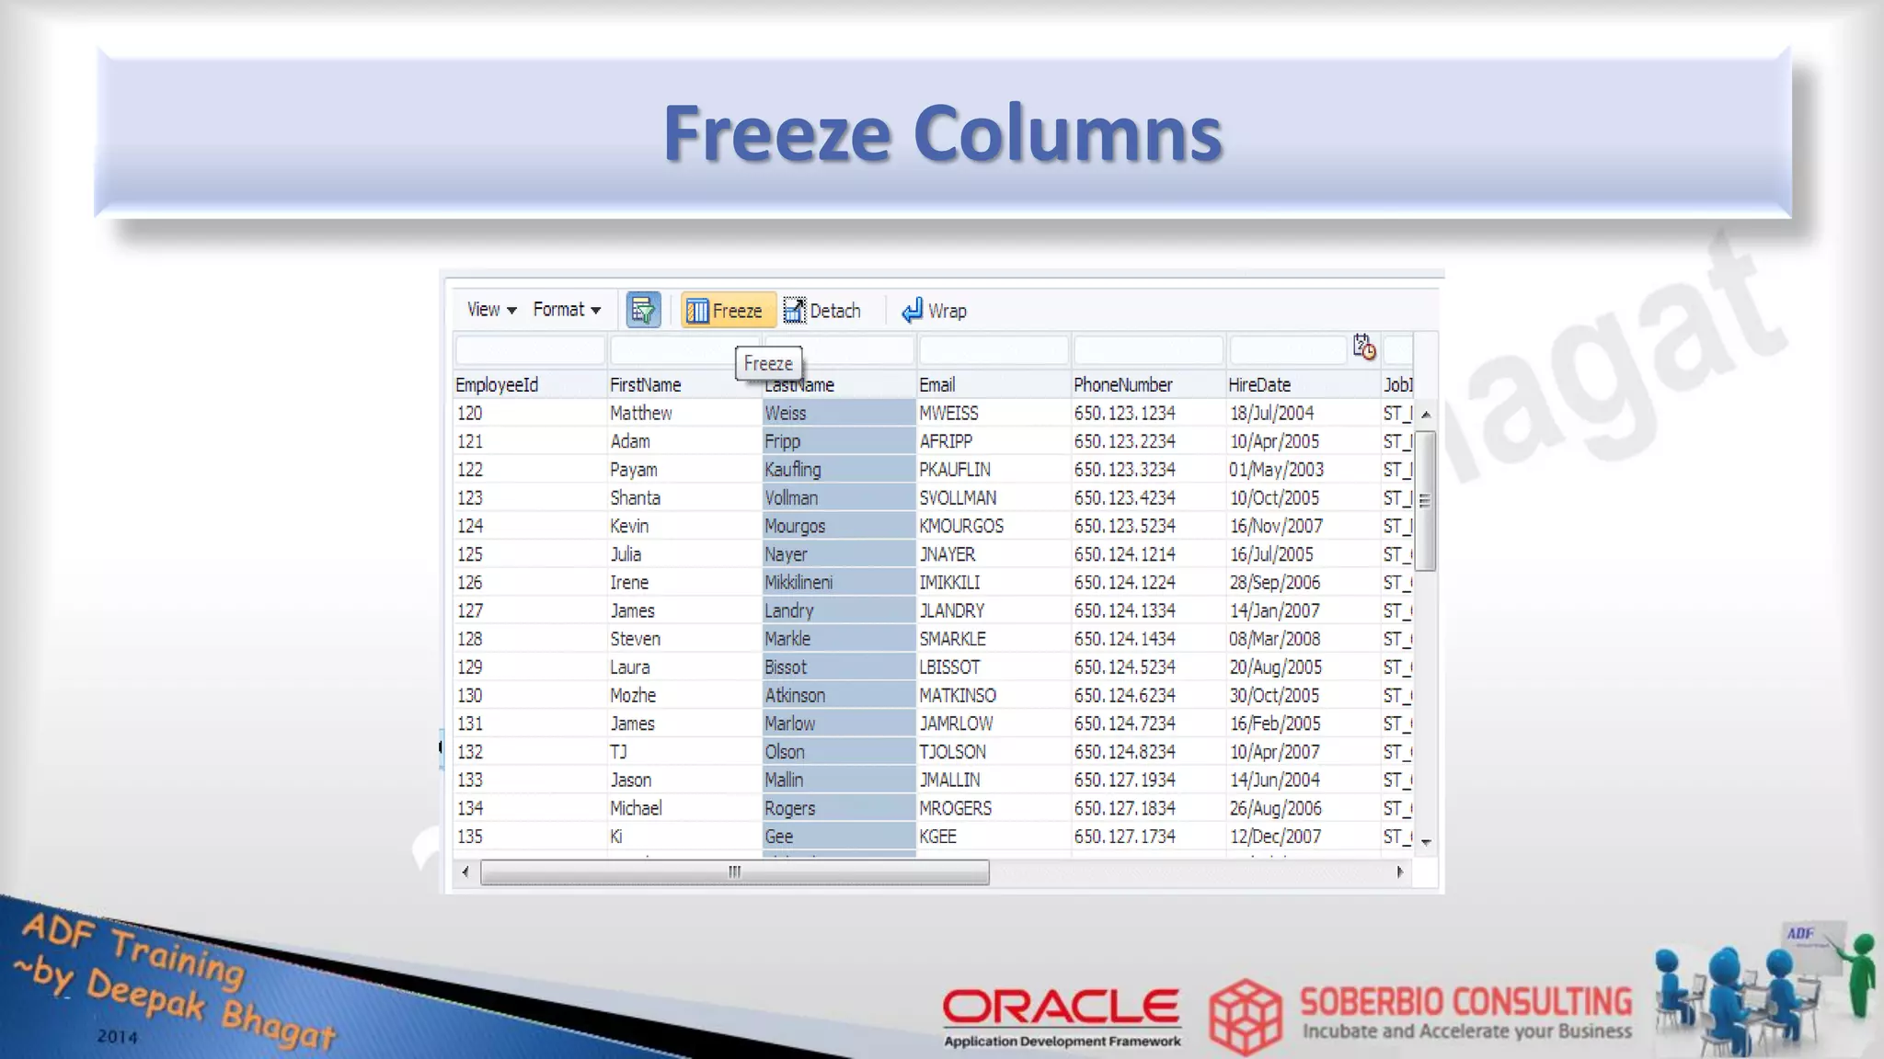This screenshot has width=1884, height=1059.
Task: Open the HireDate calendar picker icon
Action: (x=1363, y=347)
